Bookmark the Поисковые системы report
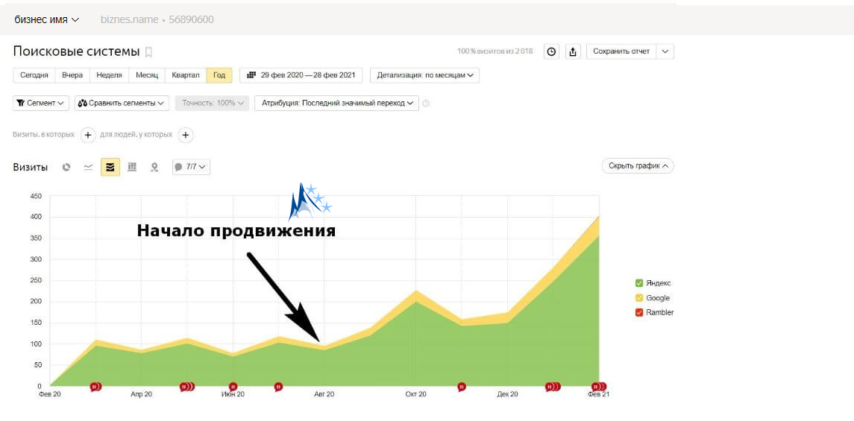Viewport: 854px width, 421px height. [x=148, y=52]
